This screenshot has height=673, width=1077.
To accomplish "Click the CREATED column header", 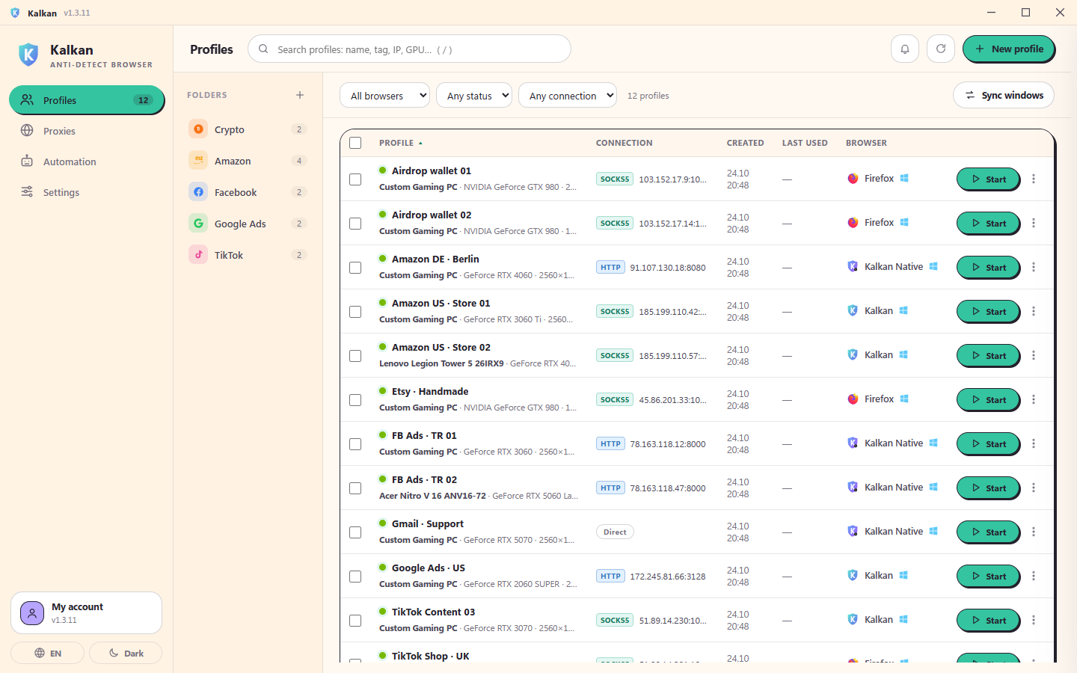I will [746, 143].
